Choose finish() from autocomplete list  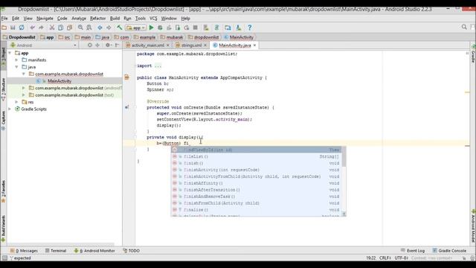pyautogui.click(x=257, y=163)
